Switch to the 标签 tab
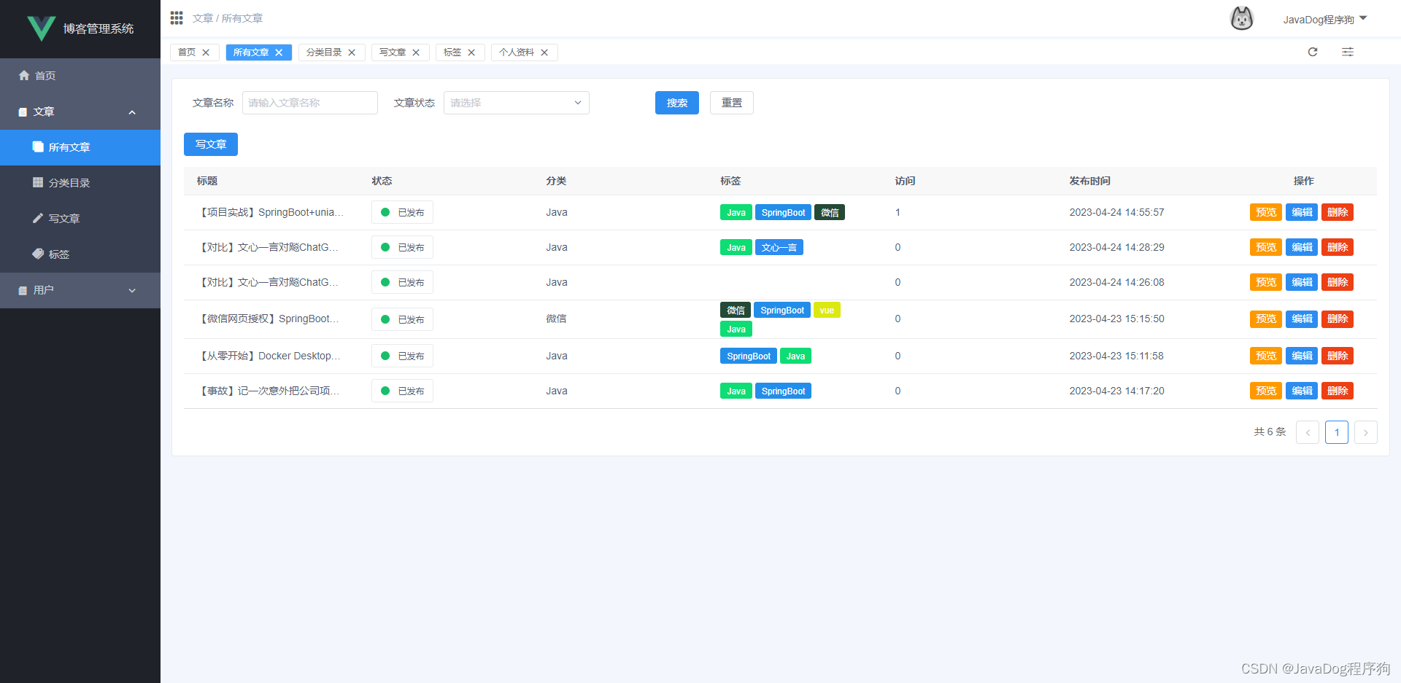This screenshot has width=1401, height=683. (452, 52)
